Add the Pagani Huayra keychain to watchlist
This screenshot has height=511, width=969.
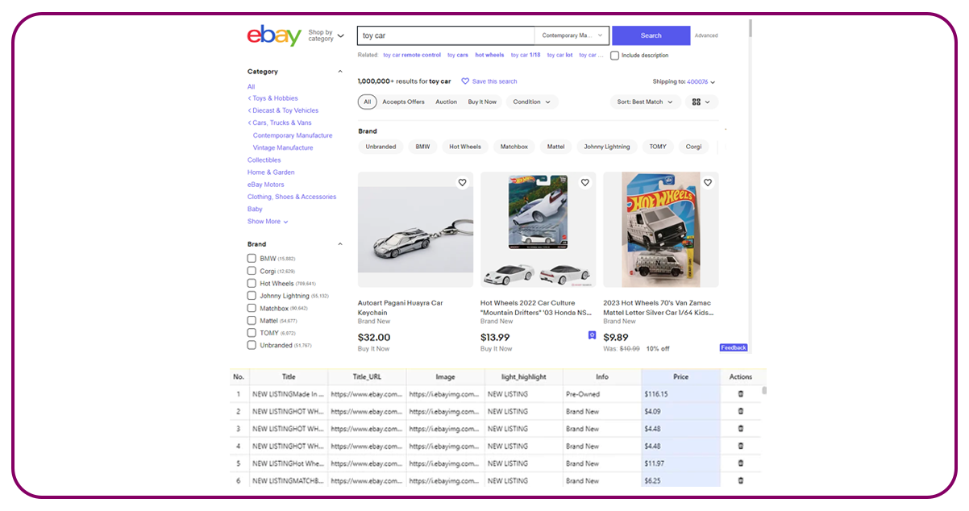tap(462, 183)
